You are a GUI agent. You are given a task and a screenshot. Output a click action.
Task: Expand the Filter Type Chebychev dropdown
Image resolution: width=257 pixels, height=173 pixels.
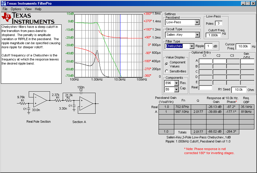(x=192, y=46)
